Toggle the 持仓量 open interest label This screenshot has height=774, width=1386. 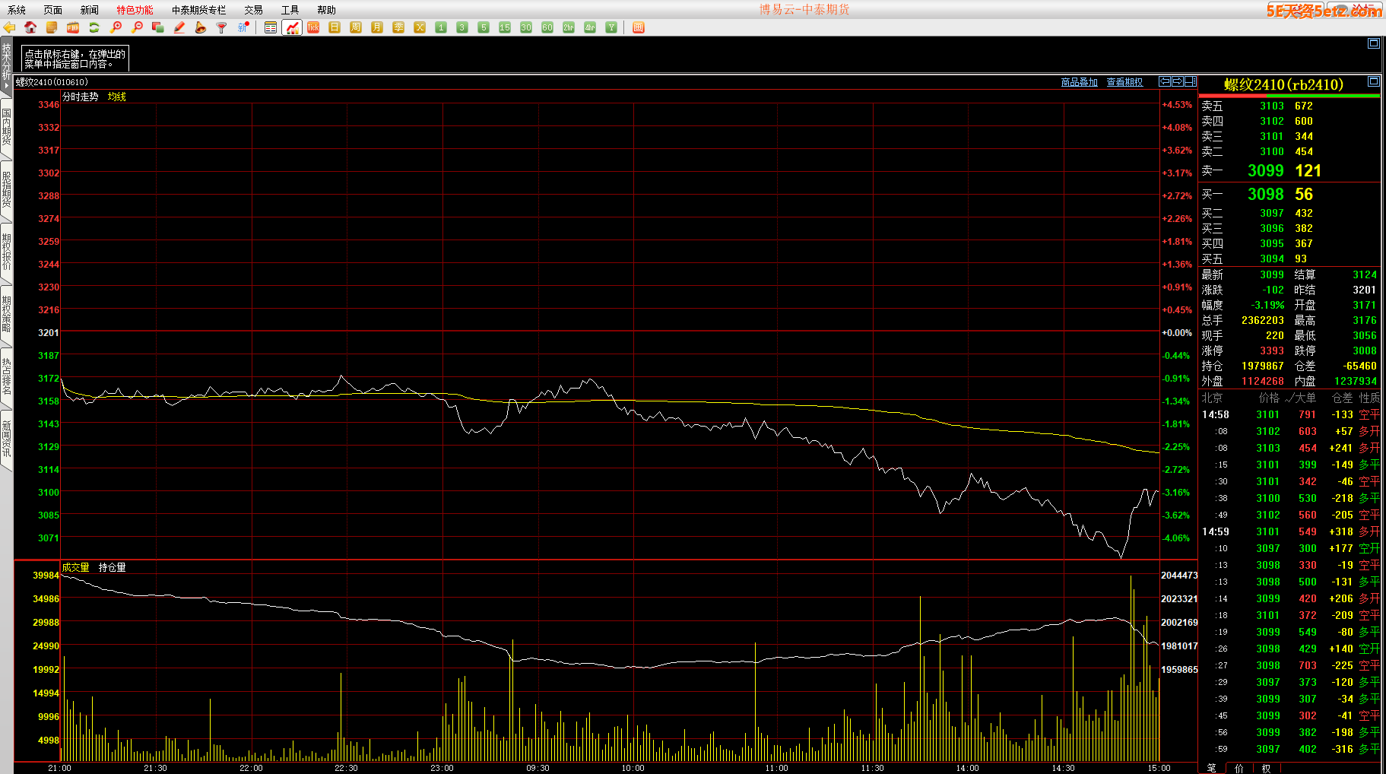(112, 567)
